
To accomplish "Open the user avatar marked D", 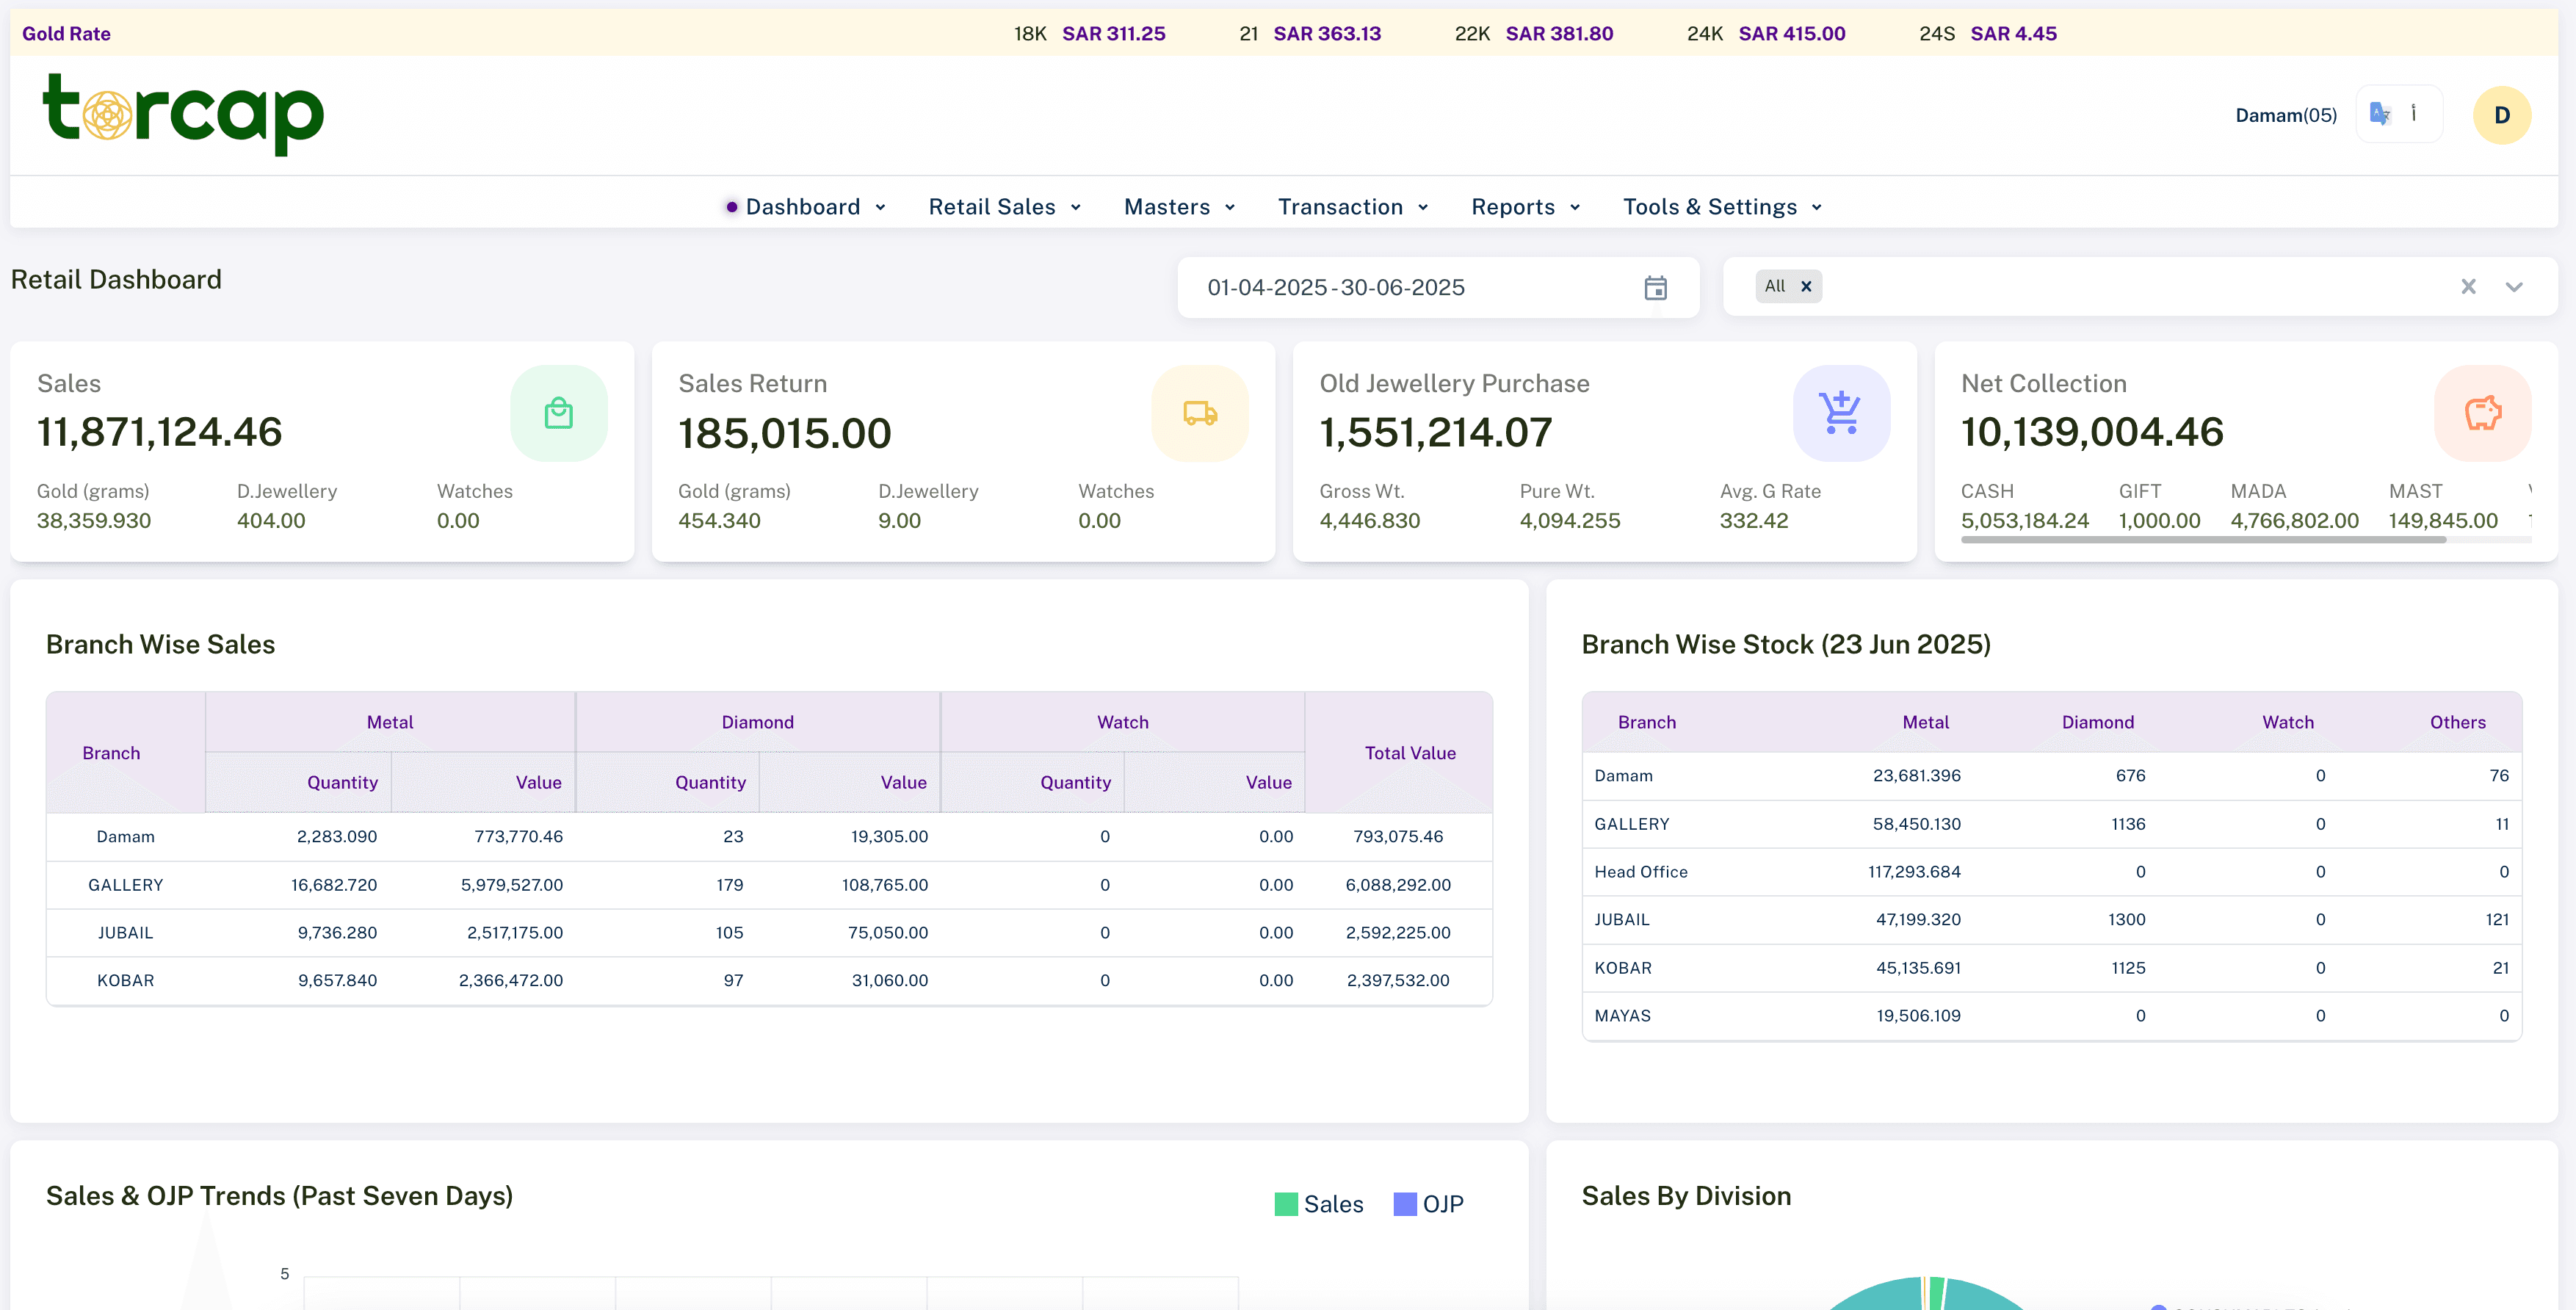I will [x=2501, y=114].
